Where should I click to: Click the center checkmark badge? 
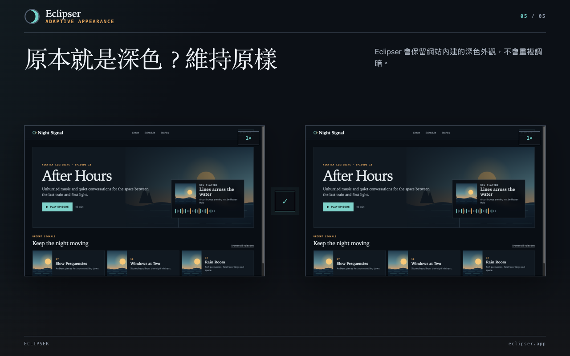tap(285, 201)
